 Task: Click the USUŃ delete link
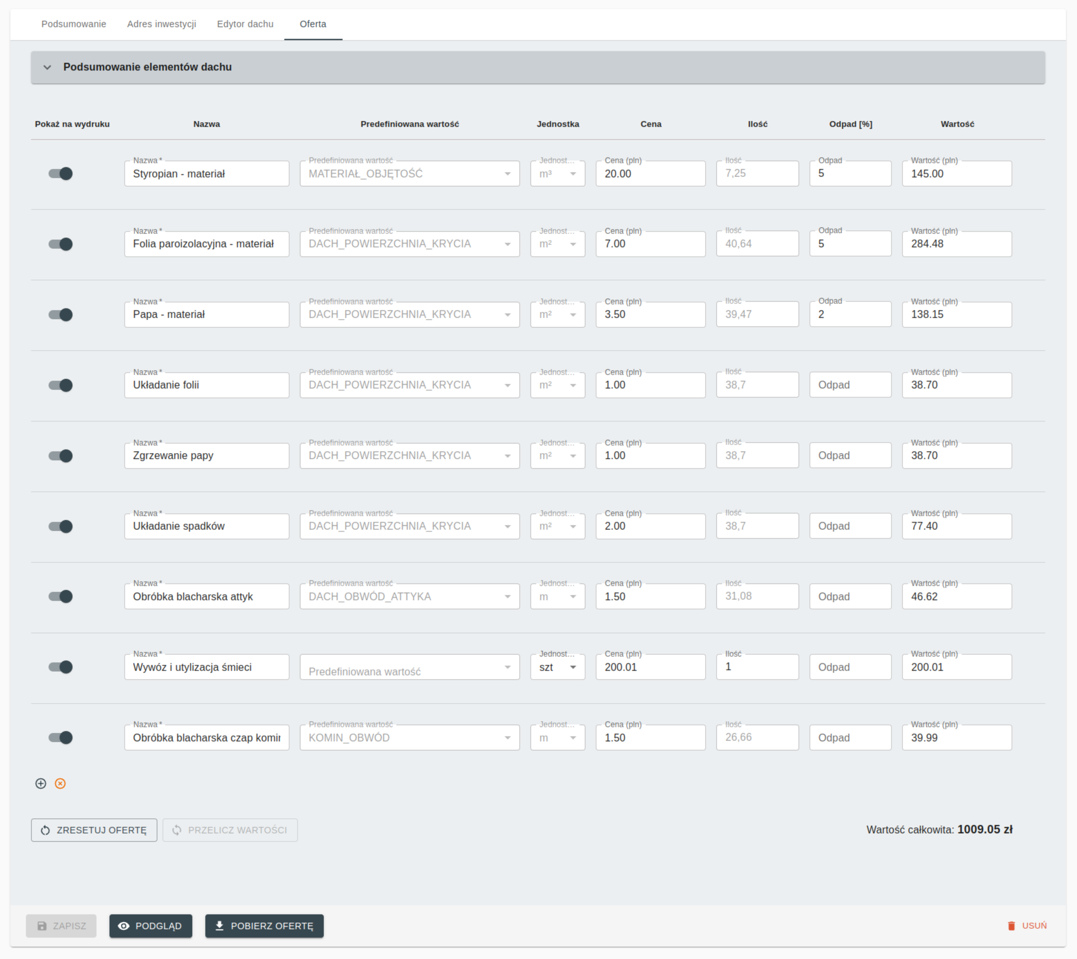pyautogui.click(x=1027, y=926)
